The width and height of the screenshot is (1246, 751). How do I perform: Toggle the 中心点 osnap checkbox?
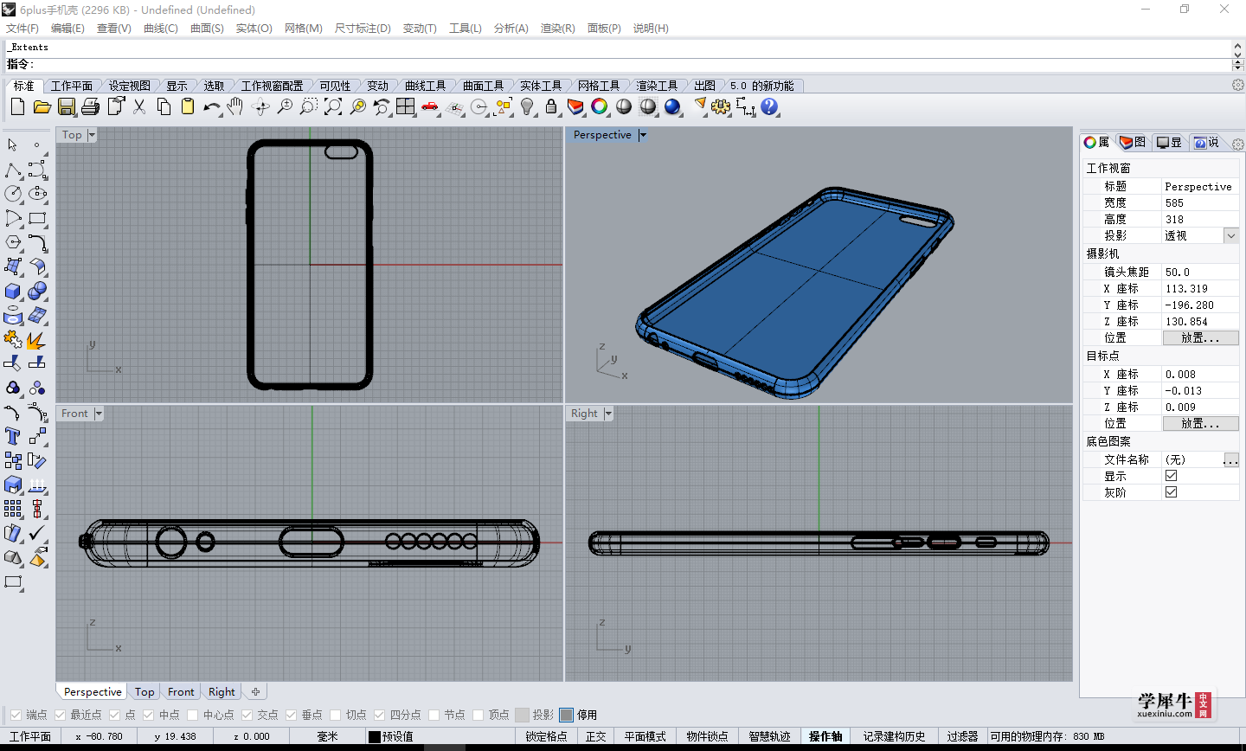tap(193, 715)
